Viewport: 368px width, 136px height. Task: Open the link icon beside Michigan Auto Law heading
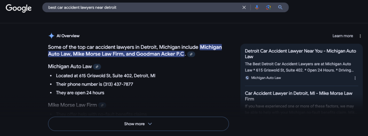click(97, 67)
